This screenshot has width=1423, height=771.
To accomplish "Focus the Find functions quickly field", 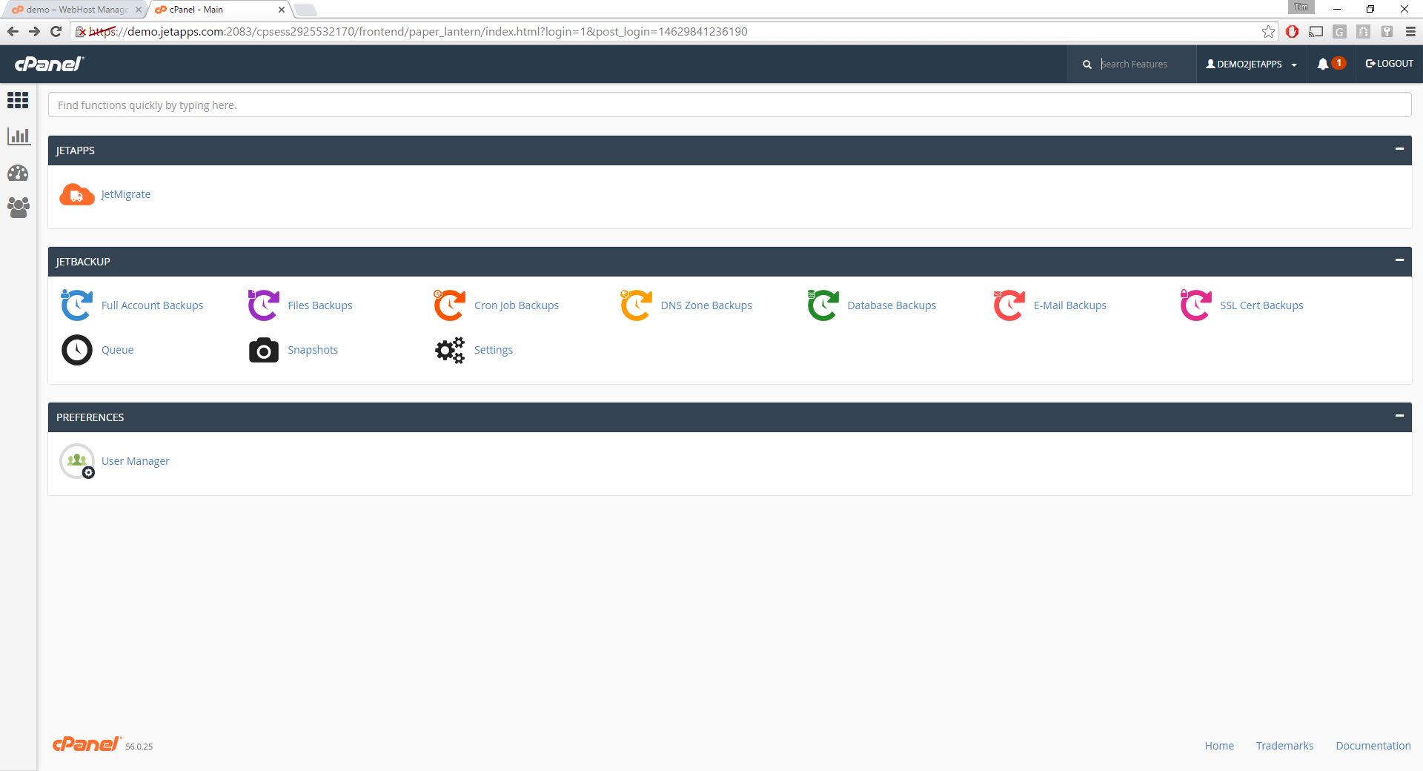I will 729,105.
